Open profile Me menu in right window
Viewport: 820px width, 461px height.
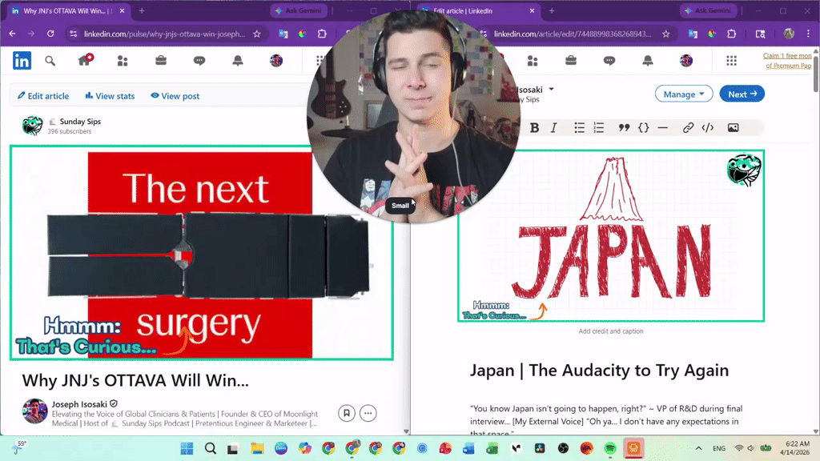pos(686,61)
